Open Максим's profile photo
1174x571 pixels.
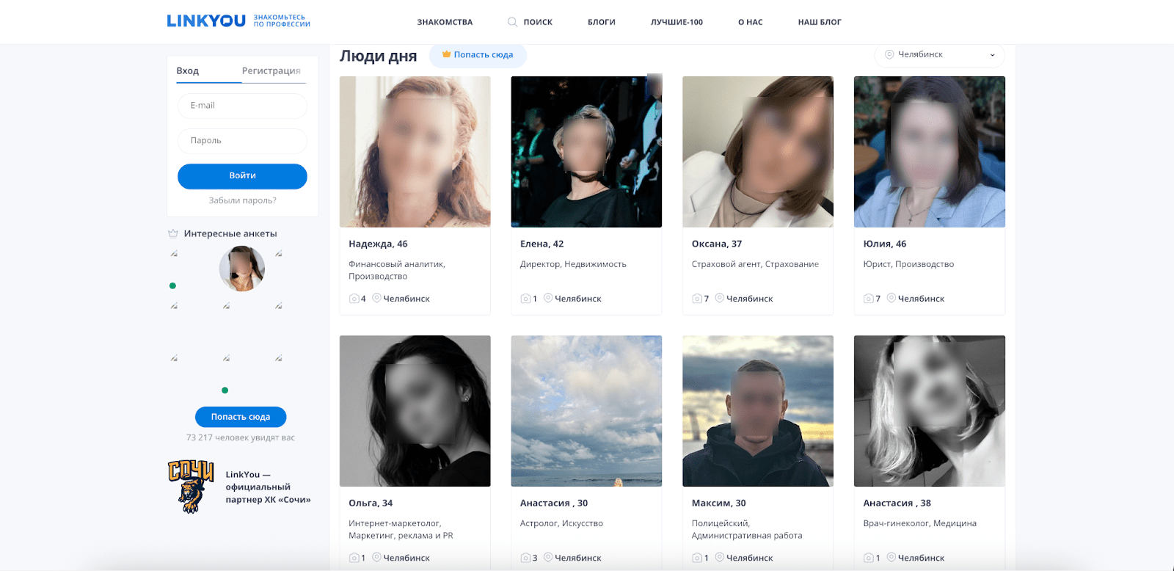coord(757,411)
